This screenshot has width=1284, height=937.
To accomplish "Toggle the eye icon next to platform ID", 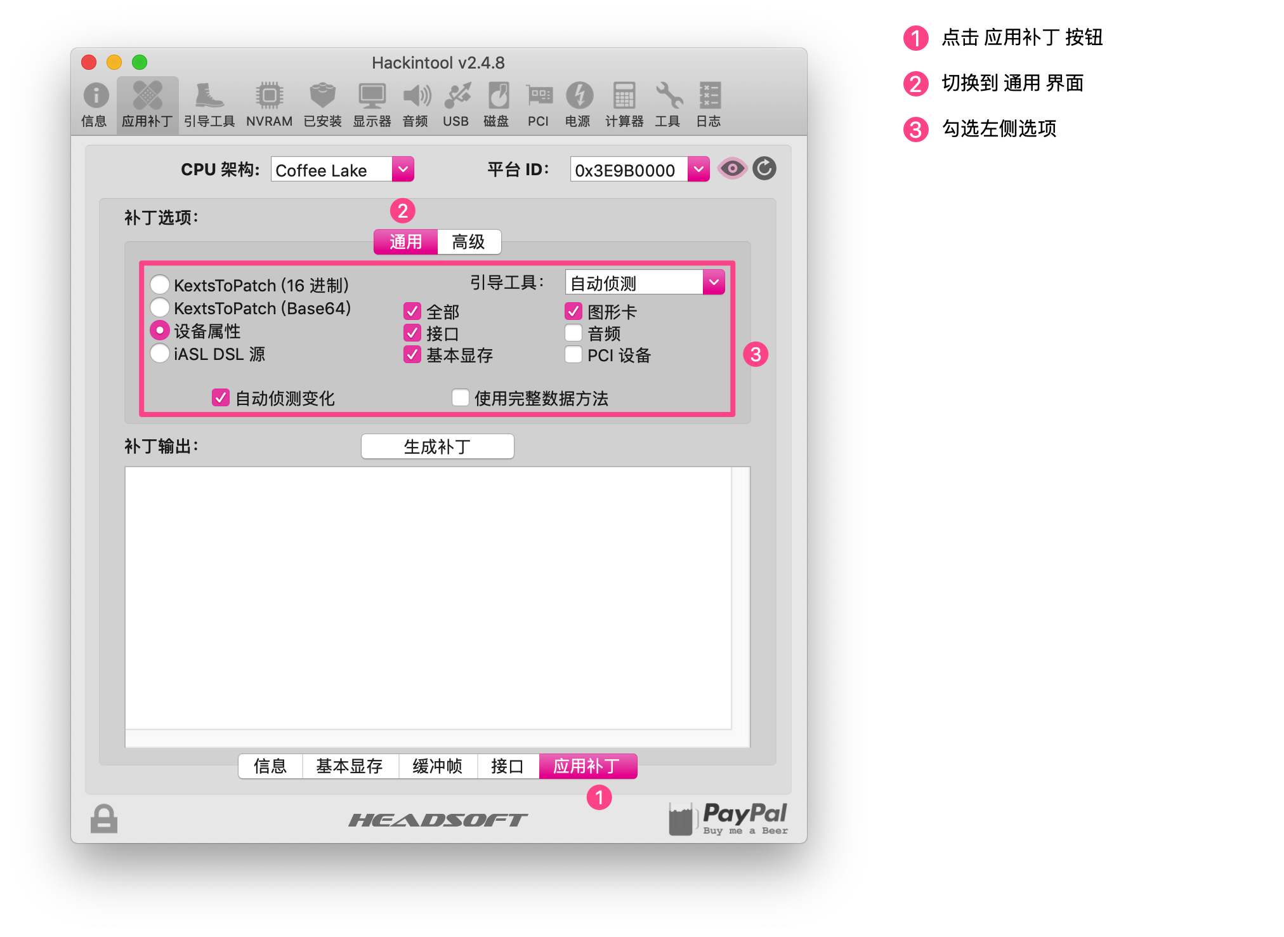I will pos(732,169).
